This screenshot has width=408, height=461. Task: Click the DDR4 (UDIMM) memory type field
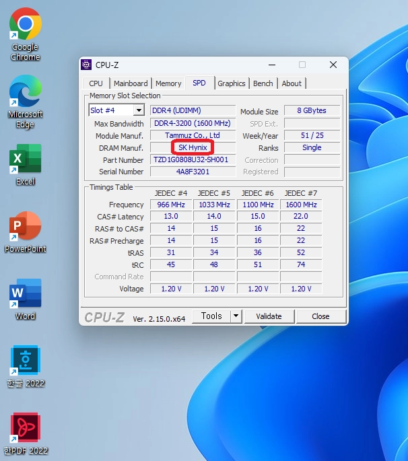(x=193, y=110)
